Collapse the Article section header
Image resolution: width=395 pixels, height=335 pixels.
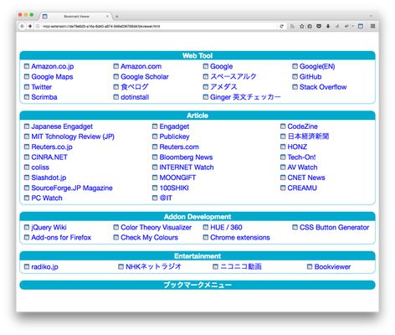pos(197,116)
